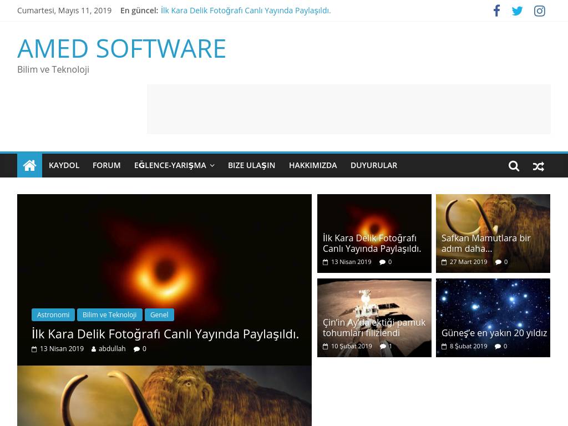568x426 pixels.
Task: Select the Genel category tag
Action: coord(159,315)
